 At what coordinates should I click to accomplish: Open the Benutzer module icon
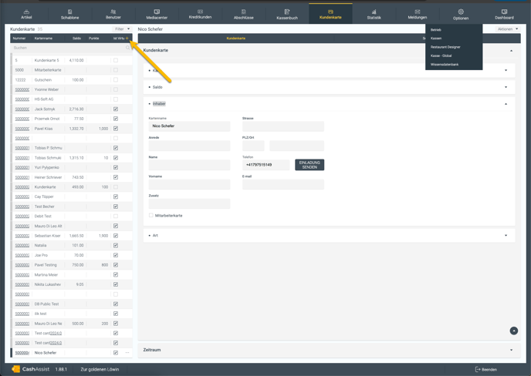tap(113, 12)
